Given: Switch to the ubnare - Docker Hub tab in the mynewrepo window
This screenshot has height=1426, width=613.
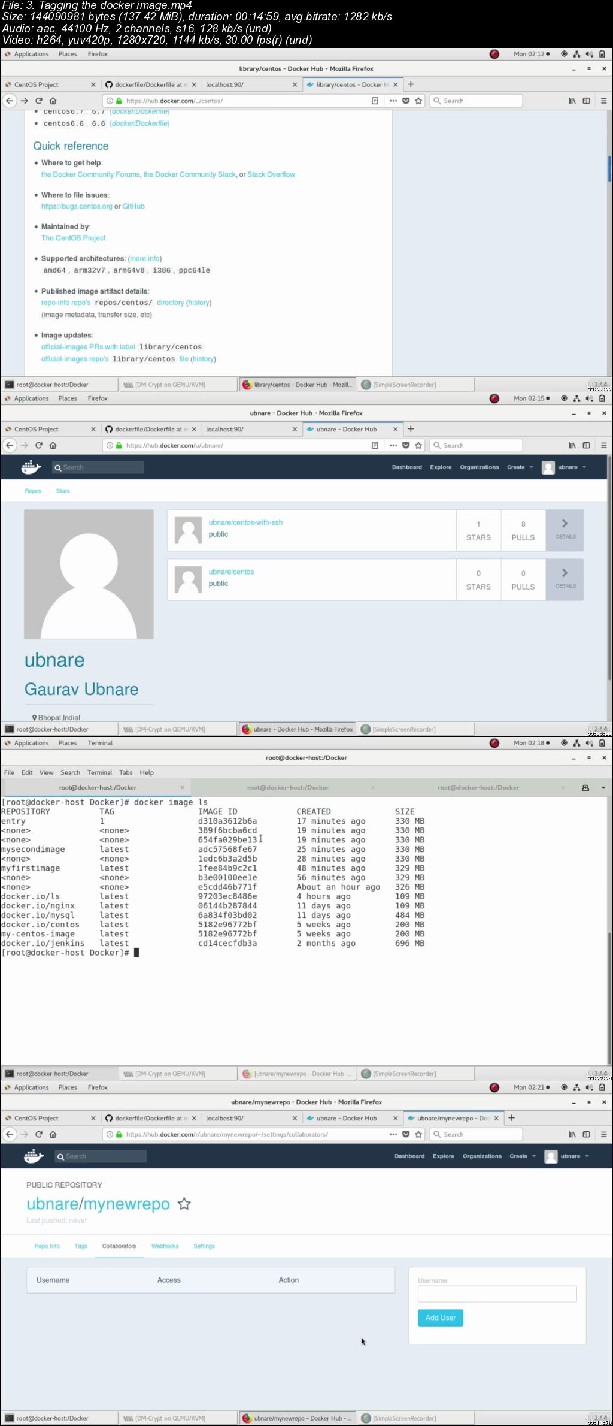Looking at the screenshot, I should pos(347,1118).
